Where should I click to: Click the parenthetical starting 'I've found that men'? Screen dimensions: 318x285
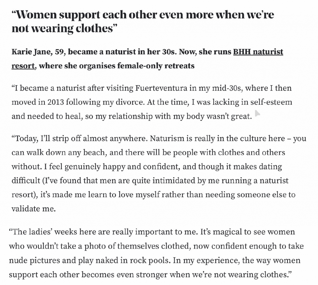click(x=150, y=188)
